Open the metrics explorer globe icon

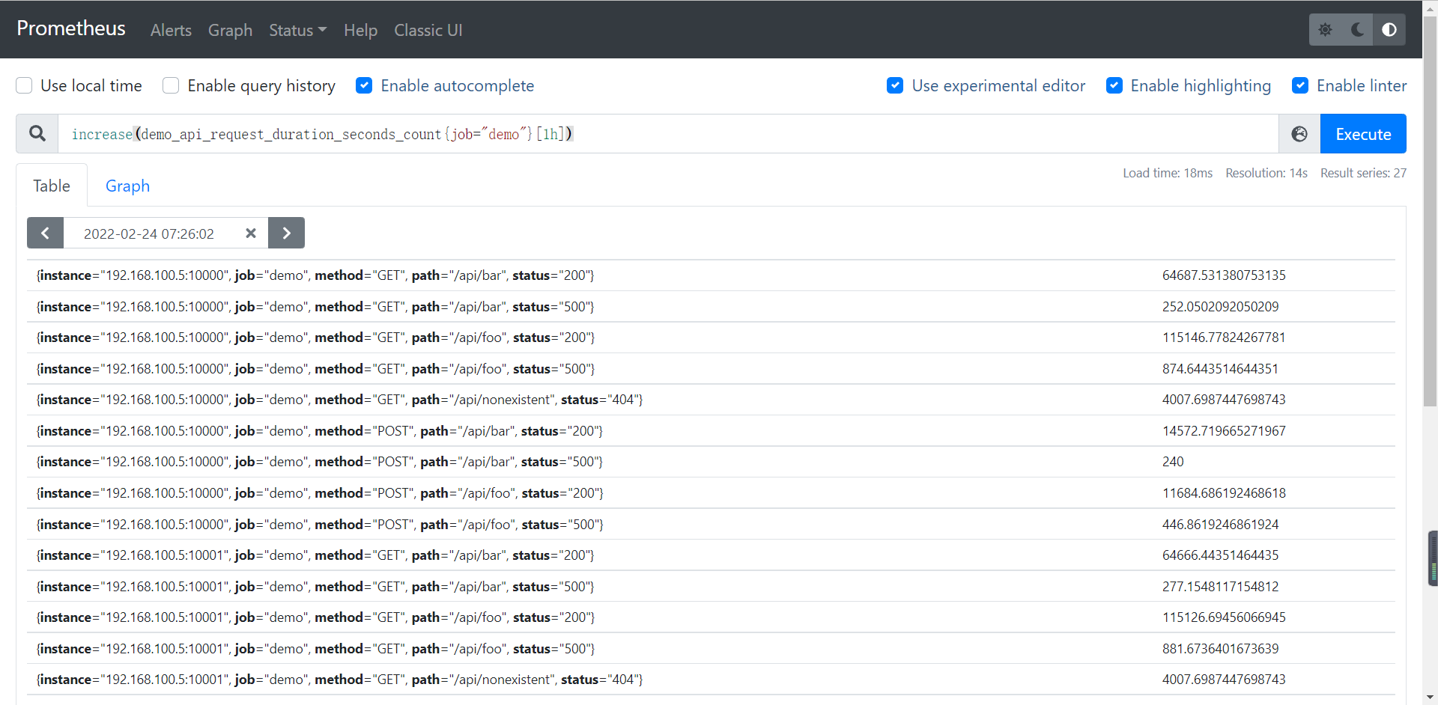click(x=1299, y=134)
